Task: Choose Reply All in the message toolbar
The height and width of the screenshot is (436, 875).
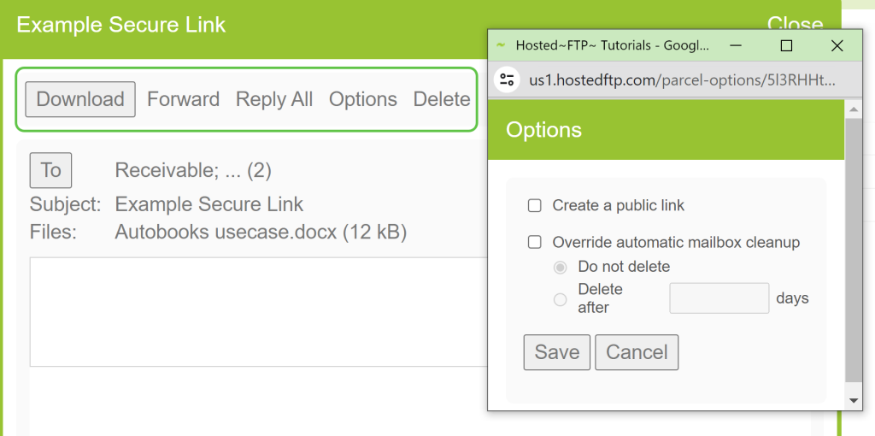Action: 274,99
